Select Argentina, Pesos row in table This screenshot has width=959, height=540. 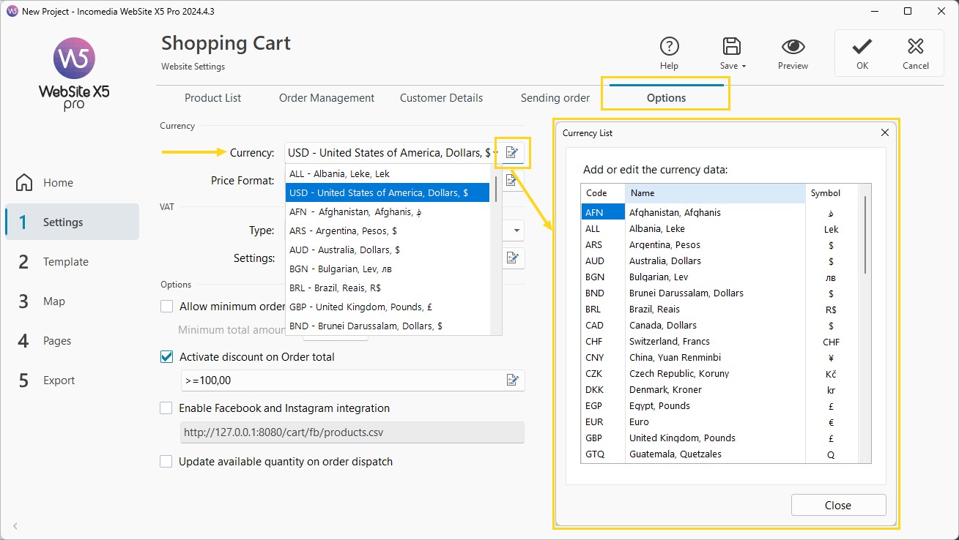pos(720,244)
